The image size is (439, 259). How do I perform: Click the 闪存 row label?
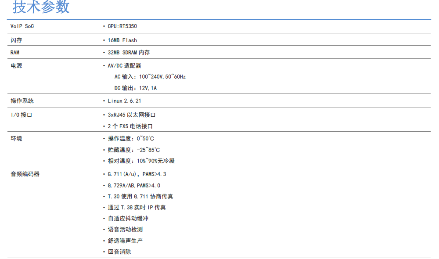[16, 40]
